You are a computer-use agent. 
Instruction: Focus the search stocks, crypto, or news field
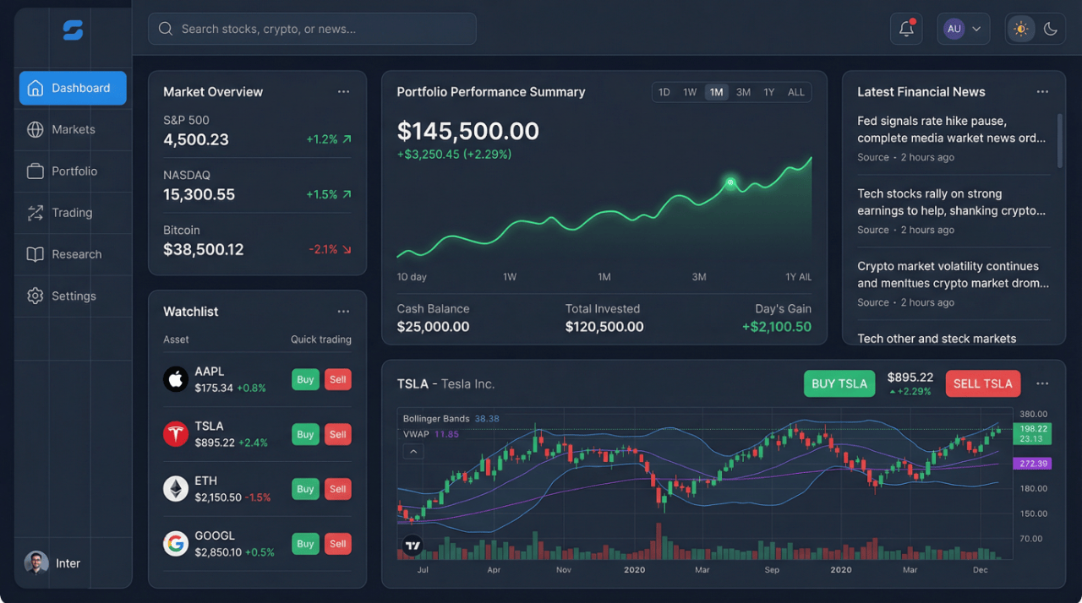click(x=312, y=29)
